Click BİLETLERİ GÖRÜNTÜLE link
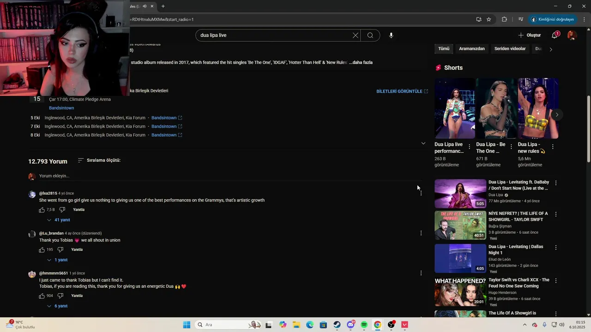 pos(402,91)
